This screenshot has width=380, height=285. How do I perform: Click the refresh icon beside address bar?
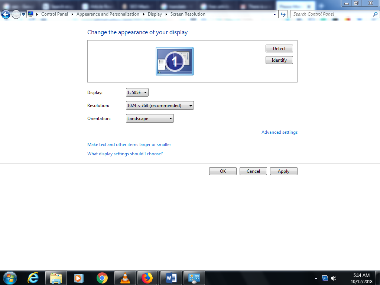[283, 14]
